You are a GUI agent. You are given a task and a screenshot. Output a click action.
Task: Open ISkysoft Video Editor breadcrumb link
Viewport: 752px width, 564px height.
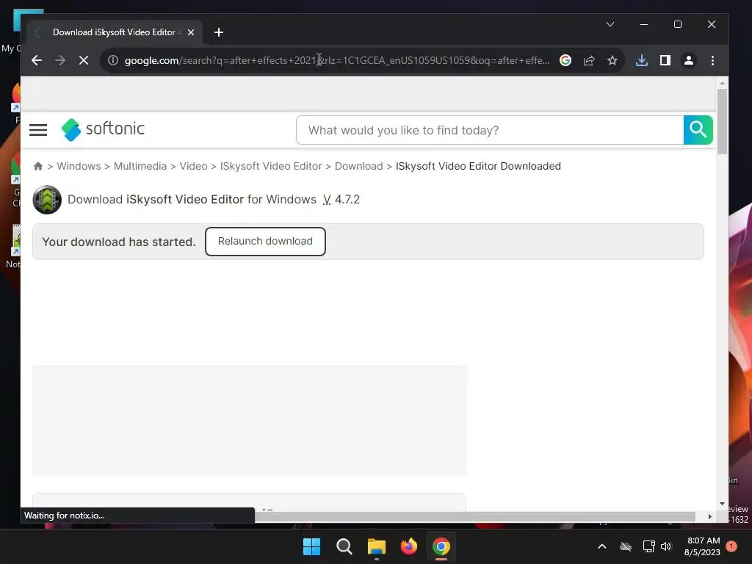pyautogui.click(x=270, y=166)
